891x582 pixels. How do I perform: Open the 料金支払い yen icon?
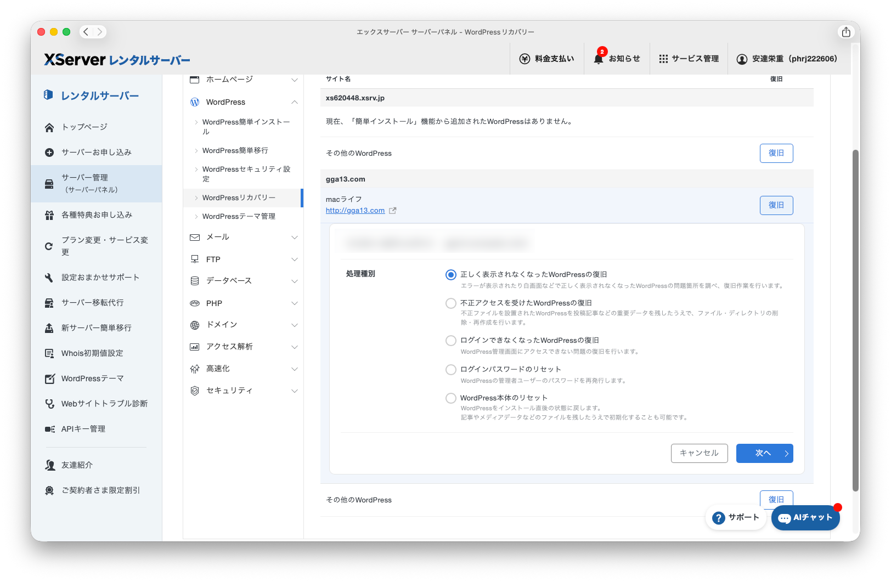pyautogui.click(x=525, y=59)
